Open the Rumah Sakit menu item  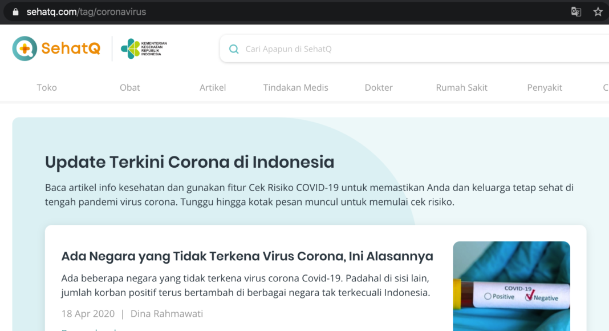(x=462, y=87)
